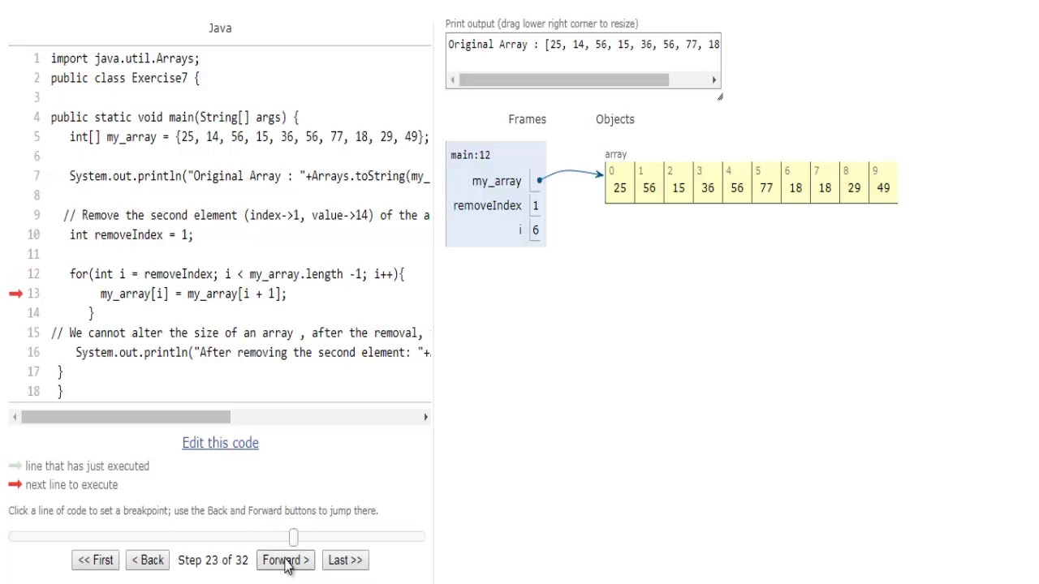
Task: Jump to first step with First button
Action: (x=96, y=560)
